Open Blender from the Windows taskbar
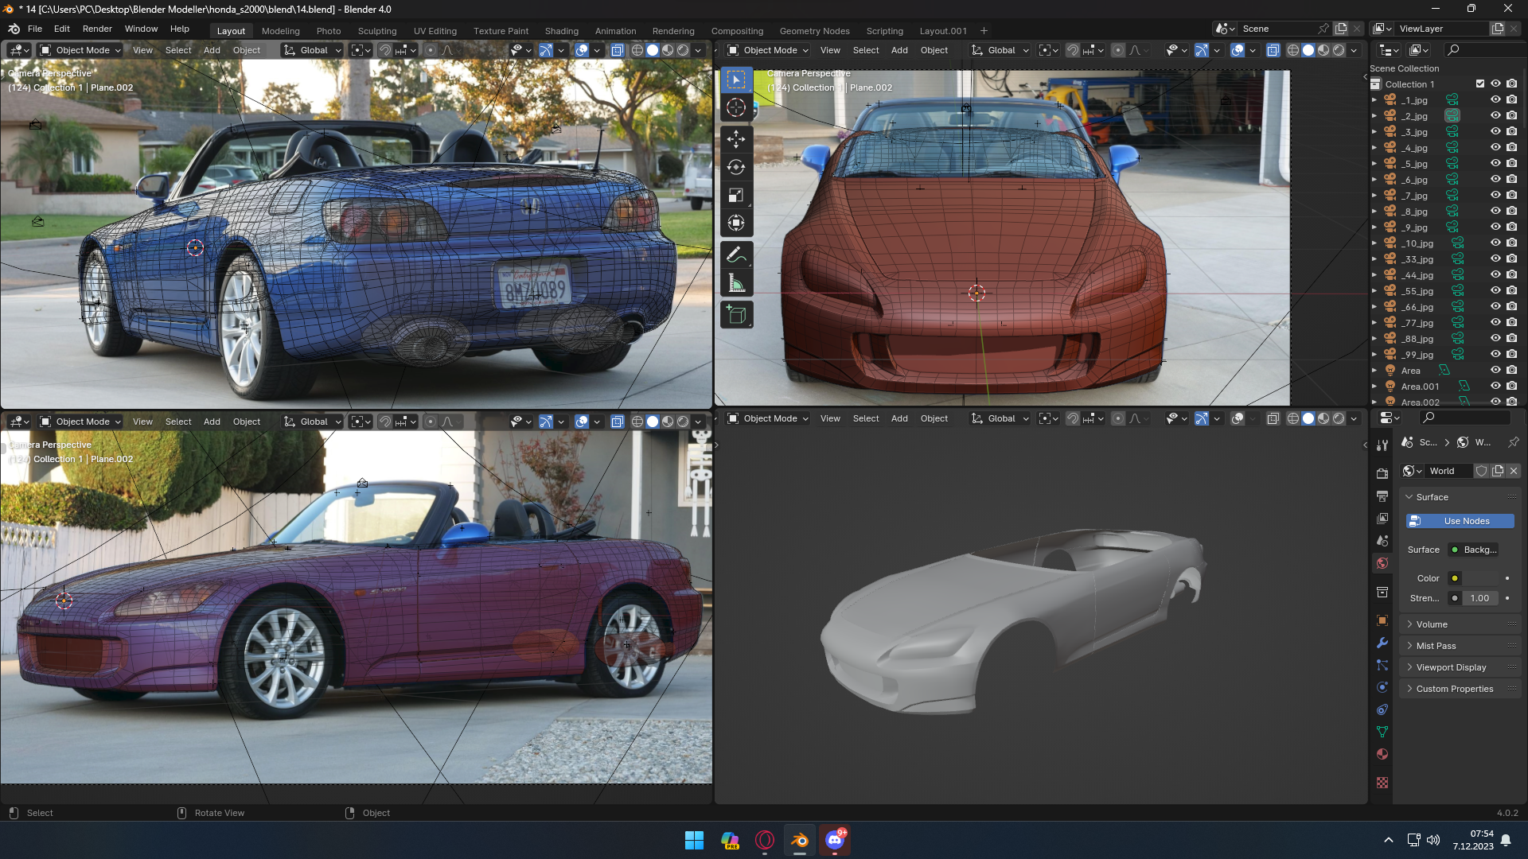Screen dimensions: 1528x859 (x=799, y=840)
